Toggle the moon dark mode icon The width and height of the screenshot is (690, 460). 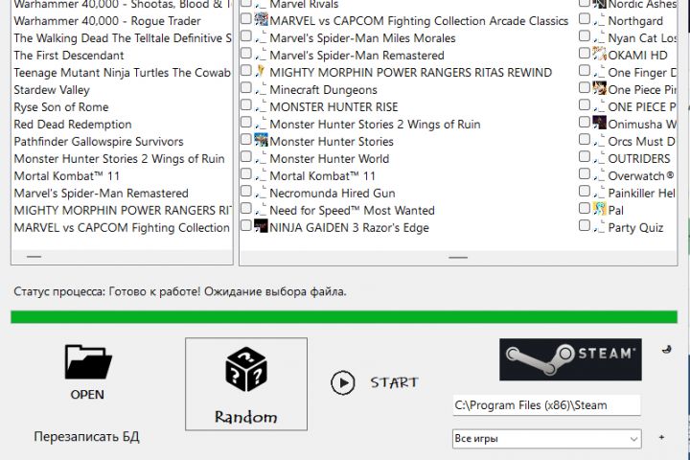667,350
